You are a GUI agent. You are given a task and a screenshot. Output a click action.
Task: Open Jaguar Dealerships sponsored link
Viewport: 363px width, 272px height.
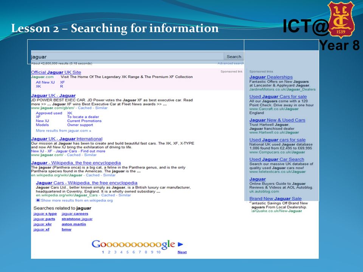[x=271, y=77]
